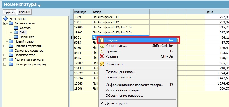Choose Печать ценников from context menu
The image size is (229, 107).
[120, 72]
